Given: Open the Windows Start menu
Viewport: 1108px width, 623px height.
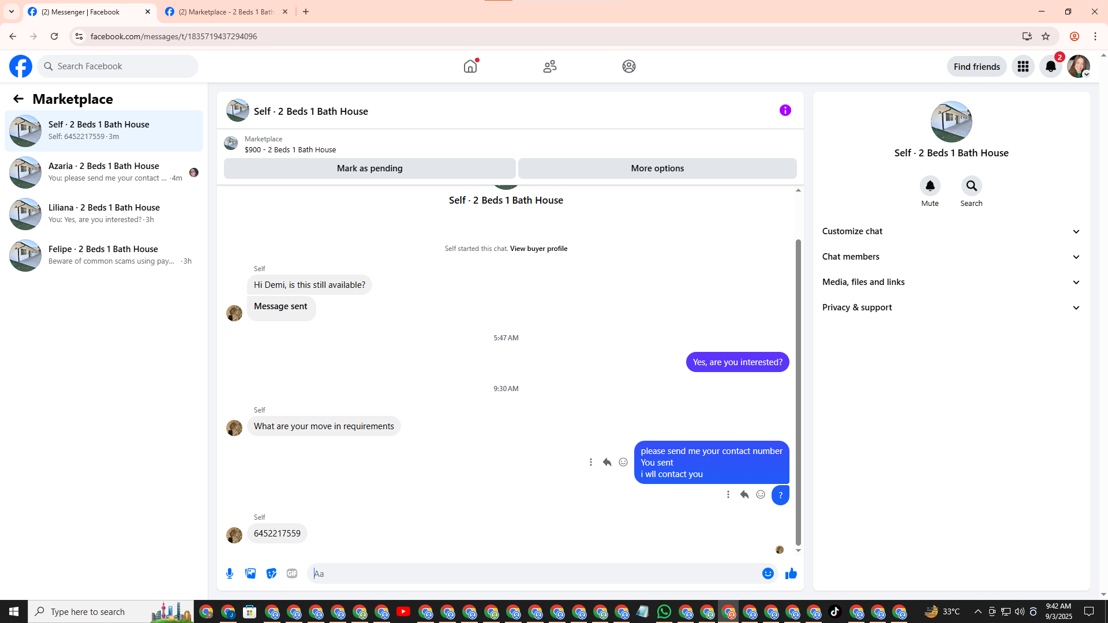Looking at the screenshot, I should 14,611.
